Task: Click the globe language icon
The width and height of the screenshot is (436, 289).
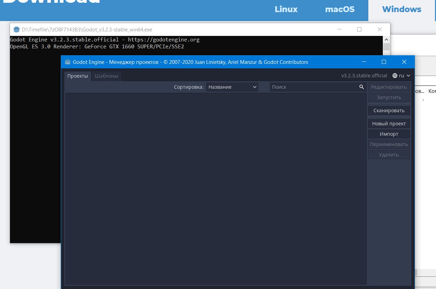Action: 395,76
